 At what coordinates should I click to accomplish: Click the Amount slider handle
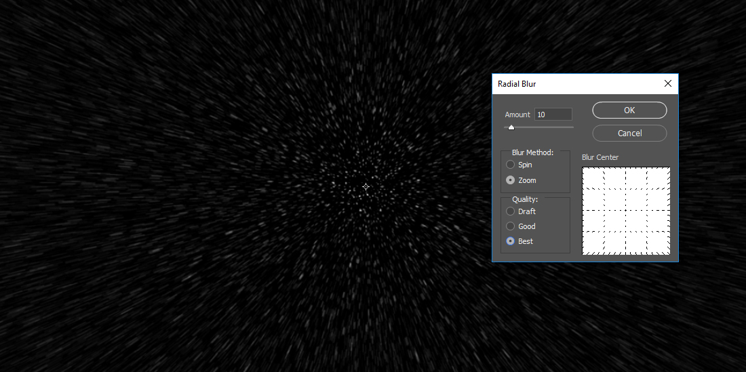pos(511,127)
